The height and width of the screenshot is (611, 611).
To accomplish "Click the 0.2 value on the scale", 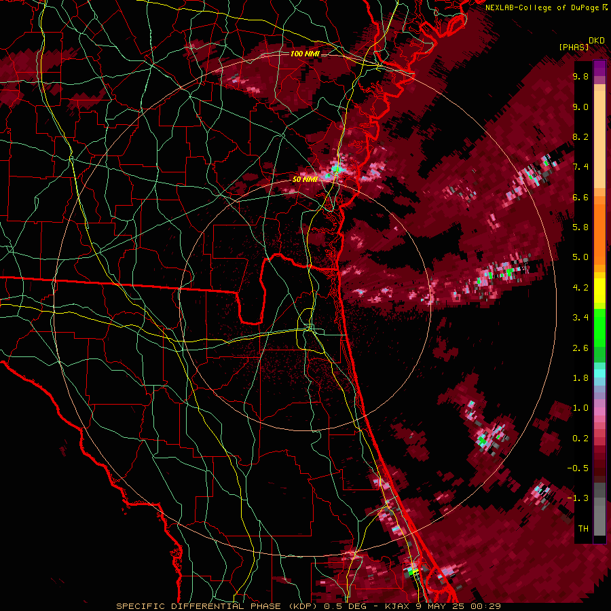I will (580, 438).
